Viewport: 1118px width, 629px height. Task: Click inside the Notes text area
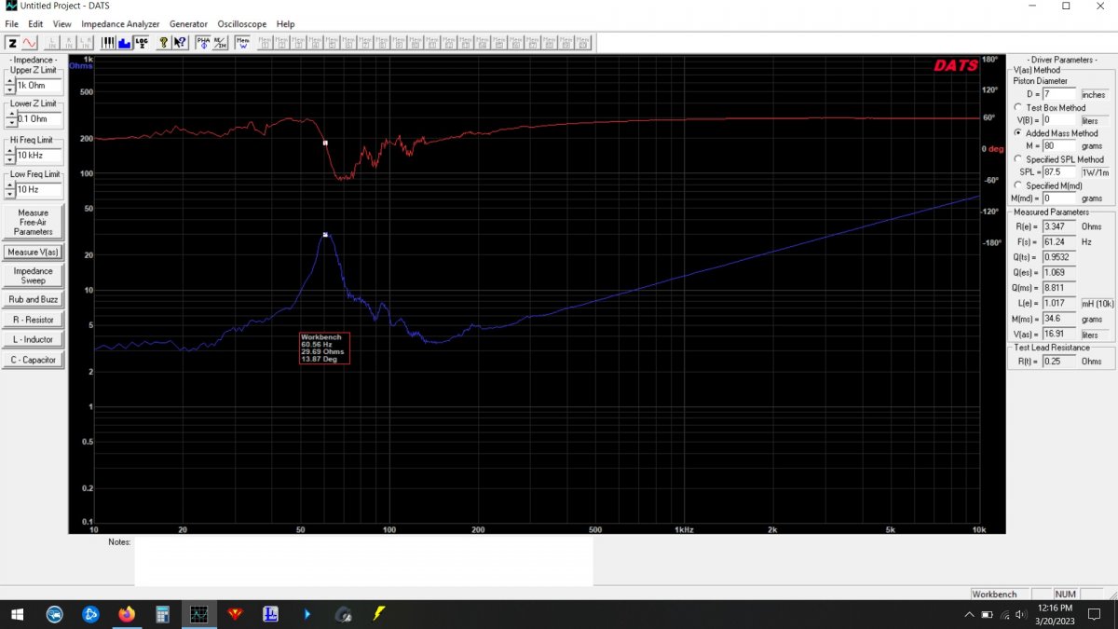[x=363, y=561]
